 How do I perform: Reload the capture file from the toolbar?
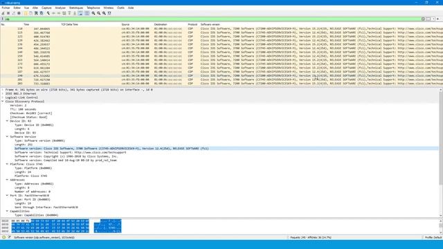click(42, 13)
